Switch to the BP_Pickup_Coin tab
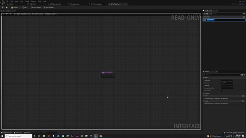This screenshot has height=138, width=246. pos(75,4)
